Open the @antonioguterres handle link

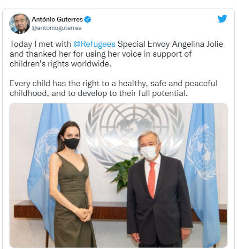click(56, 28)
